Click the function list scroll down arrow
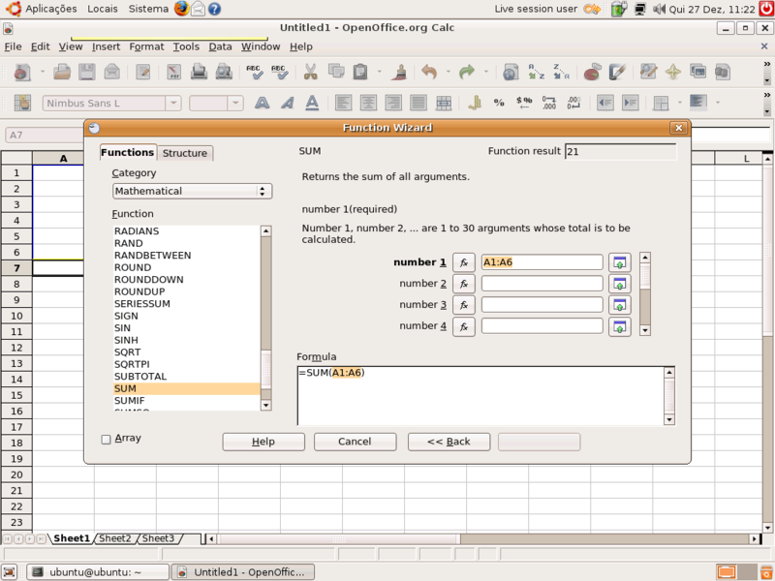The height and width of the screenshot is (581, 775). [x=265, y=405]
